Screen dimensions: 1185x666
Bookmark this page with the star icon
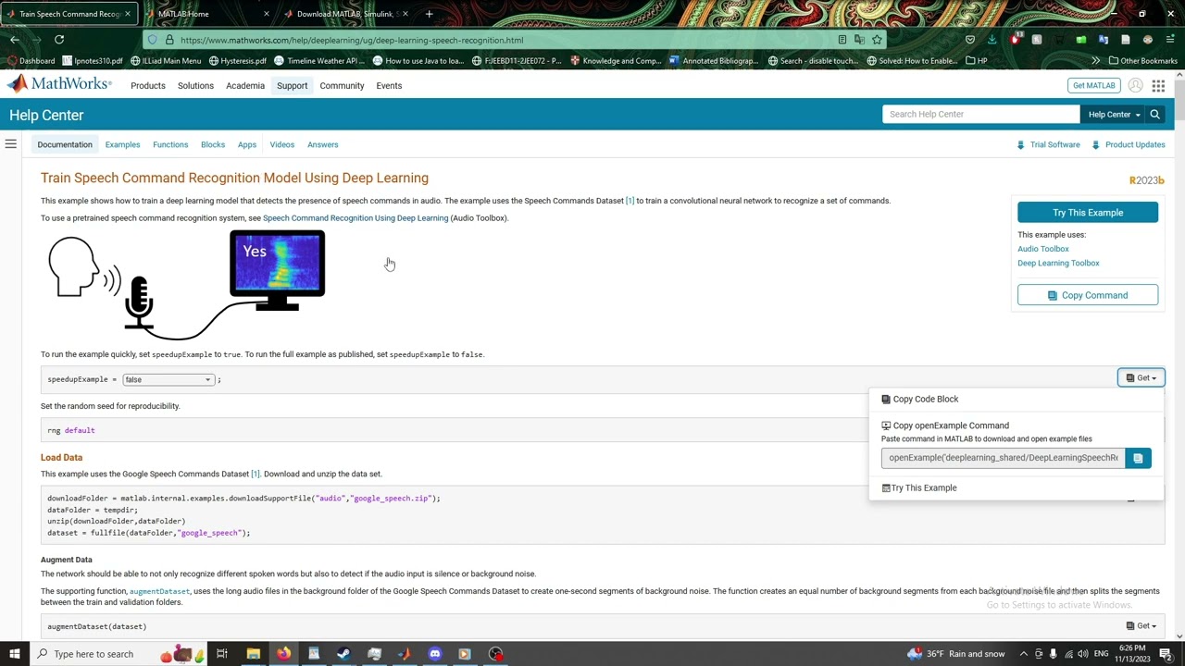877,40
